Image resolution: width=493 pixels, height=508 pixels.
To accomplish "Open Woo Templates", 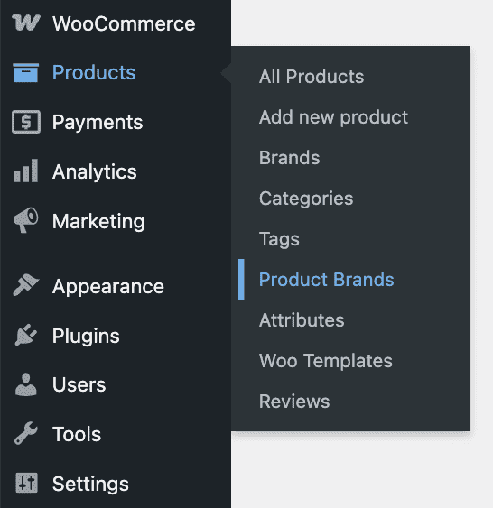I will (326, 361).
